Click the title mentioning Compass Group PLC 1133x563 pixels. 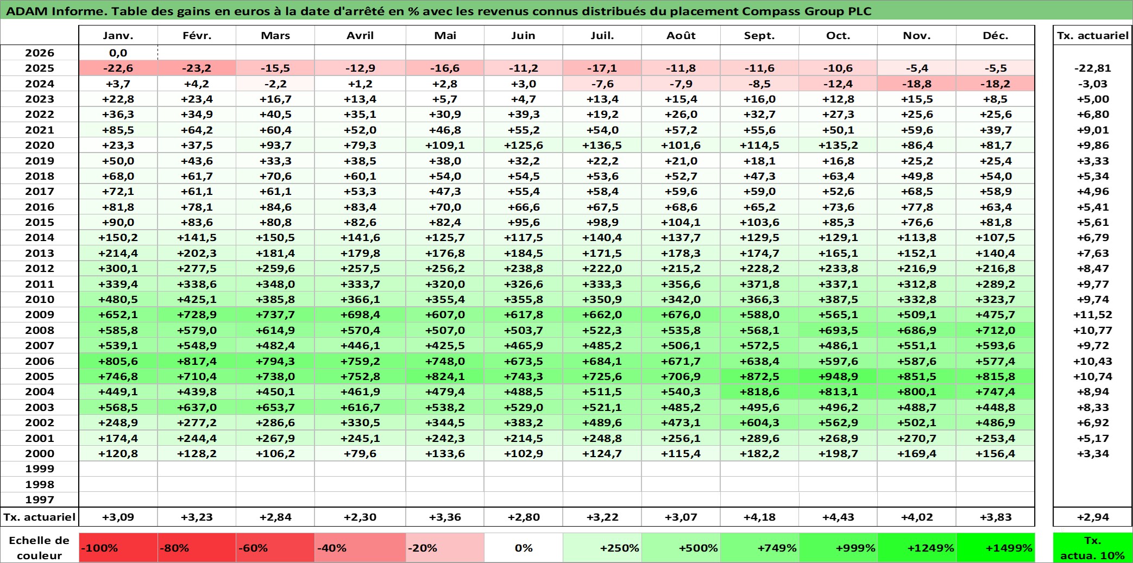[439, 11]
